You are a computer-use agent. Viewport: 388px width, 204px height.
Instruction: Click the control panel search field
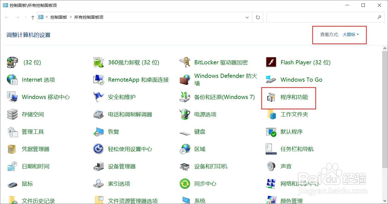click(321, 17)
